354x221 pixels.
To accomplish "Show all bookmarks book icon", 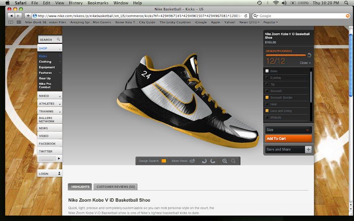I will (x=11, y=23).
